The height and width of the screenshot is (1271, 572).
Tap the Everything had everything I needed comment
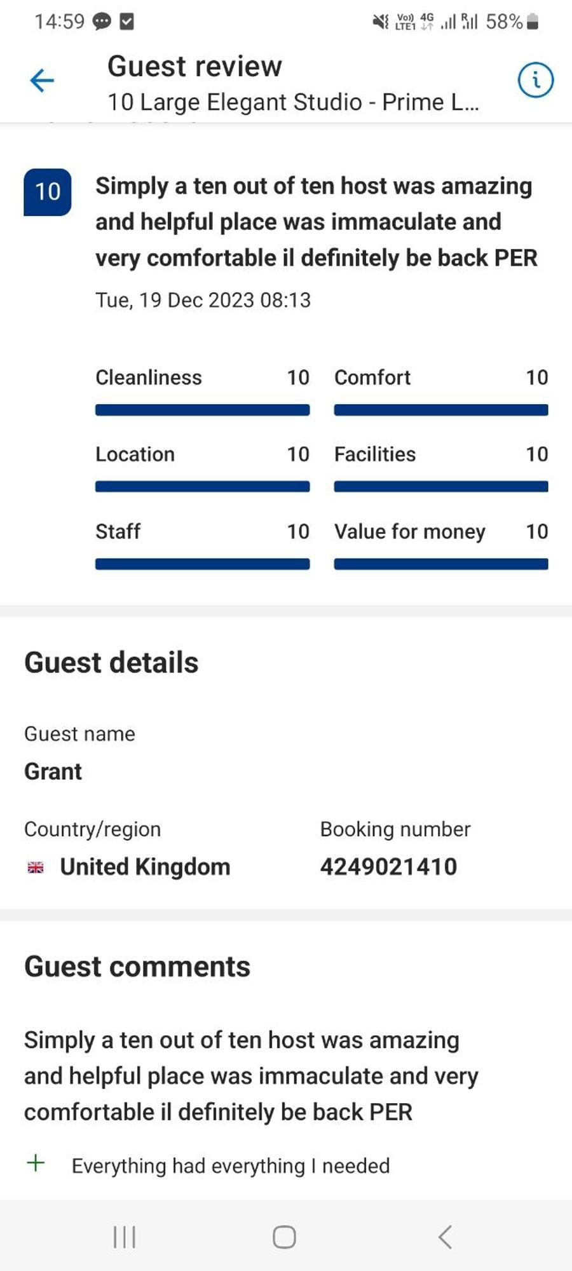pos(231,1166)
